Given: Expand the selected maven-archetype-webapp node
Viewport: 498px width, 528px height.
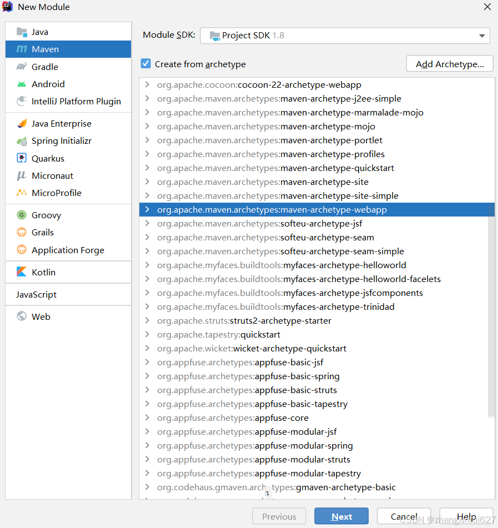Looking at the screenshot, I should (x=147, y=209).
